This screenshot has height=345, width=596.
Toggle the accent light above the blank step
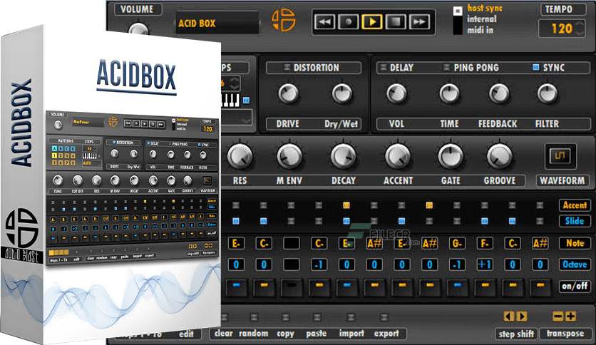[291, 205]
